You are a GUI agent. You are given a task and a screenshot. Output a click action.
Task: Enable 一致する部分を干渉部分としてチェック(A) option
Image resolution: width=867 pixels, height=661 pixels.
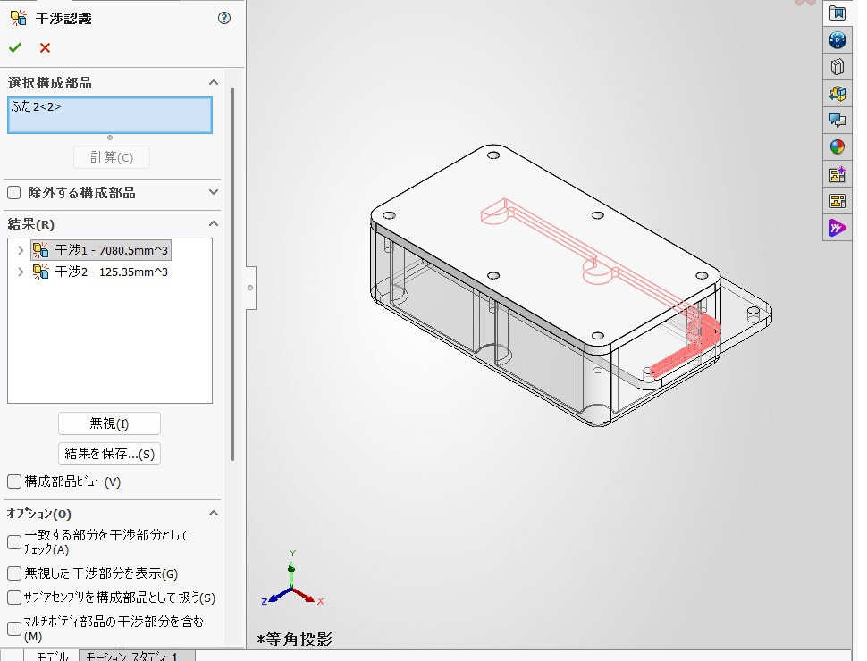pyautogui.click(x=14, y=542)
